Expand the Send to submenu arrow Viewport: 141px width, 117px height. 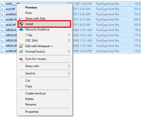pos(69,73)
